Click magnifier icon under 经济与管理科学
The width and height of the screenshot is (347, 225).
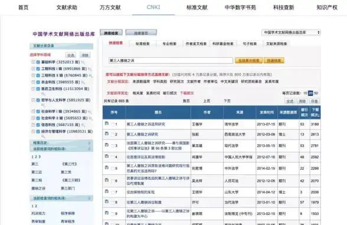pyautogui.click(x=43, y=137)
